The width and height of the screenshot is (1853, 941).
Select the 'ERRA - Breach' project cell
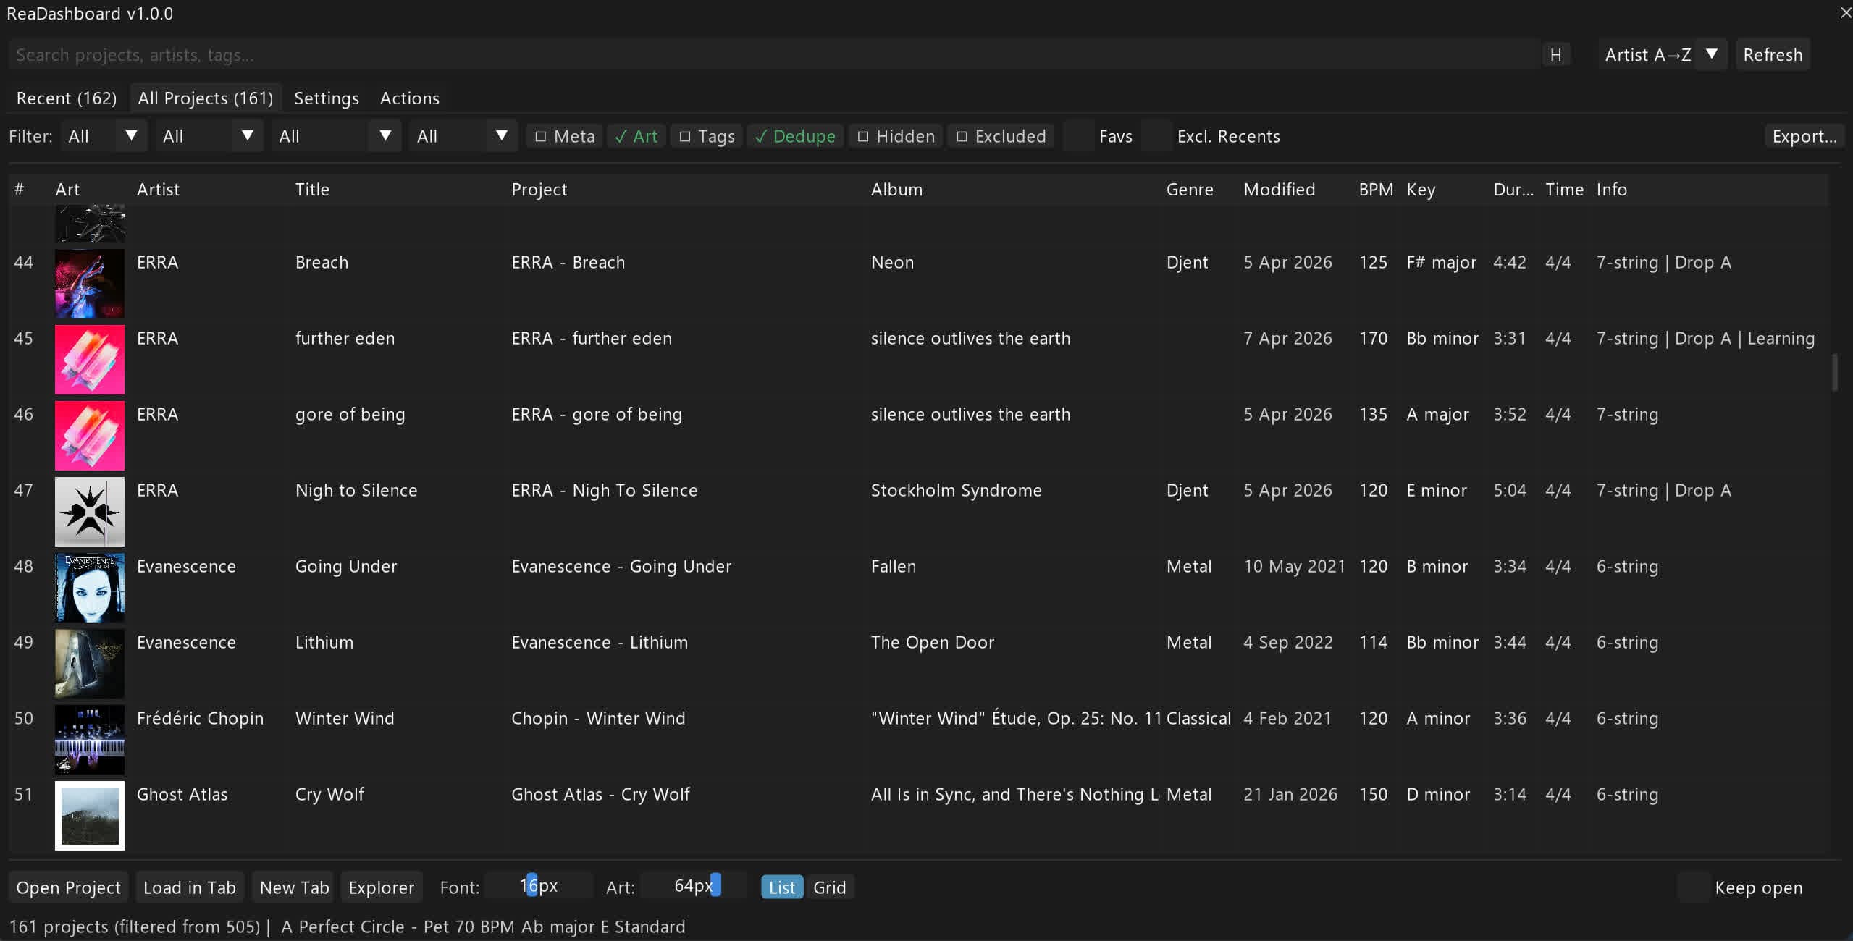click(x=568, y=263)
